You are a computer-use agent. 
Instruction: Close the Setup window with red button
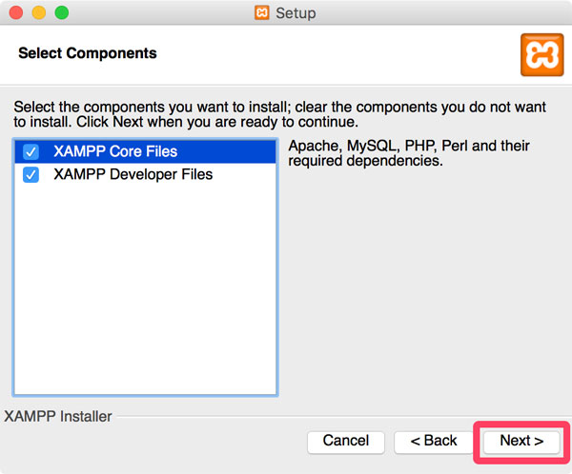[16, 12]
